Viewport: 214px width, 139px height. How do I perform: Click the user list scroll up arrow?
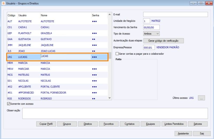tap(109, 14)
